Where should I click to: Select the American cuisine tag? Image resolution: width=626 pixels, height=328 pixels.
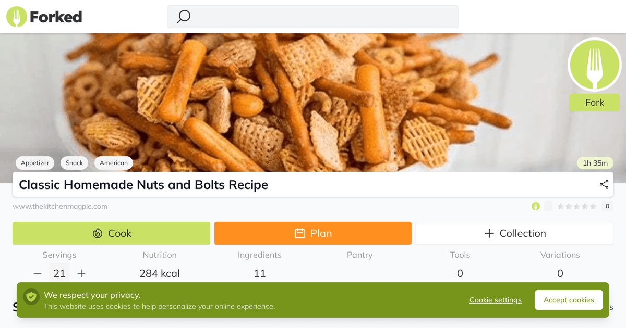coord(113,163)
